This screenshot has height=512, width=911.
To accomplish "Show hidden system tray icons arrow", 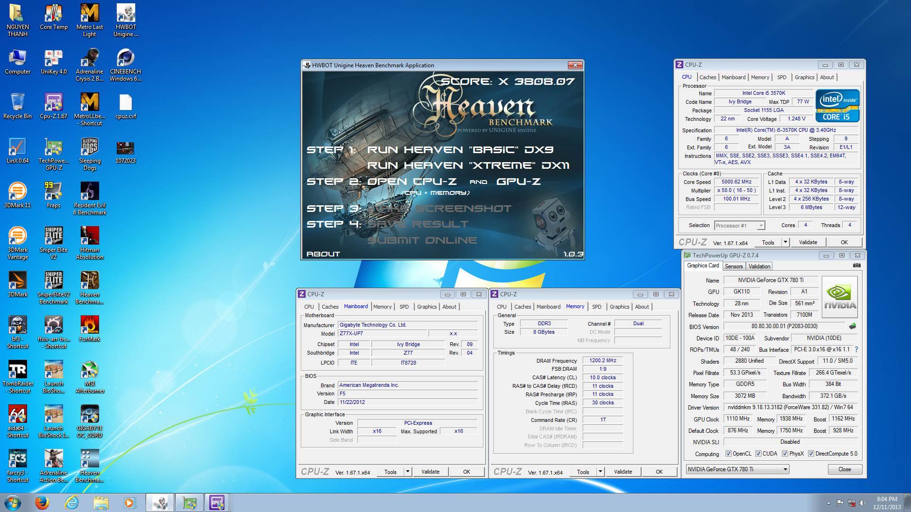I will (828, 503).
